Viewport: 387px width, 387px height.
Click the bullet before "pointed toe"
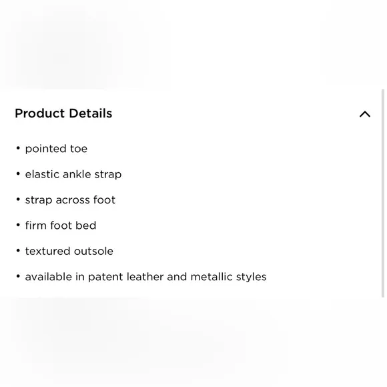(x=18, y=148)
